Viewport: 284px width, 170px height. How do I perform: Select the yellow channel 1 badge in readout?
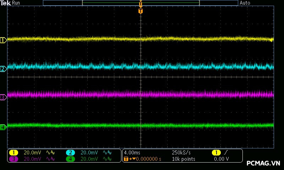click(x=13, y=153)
